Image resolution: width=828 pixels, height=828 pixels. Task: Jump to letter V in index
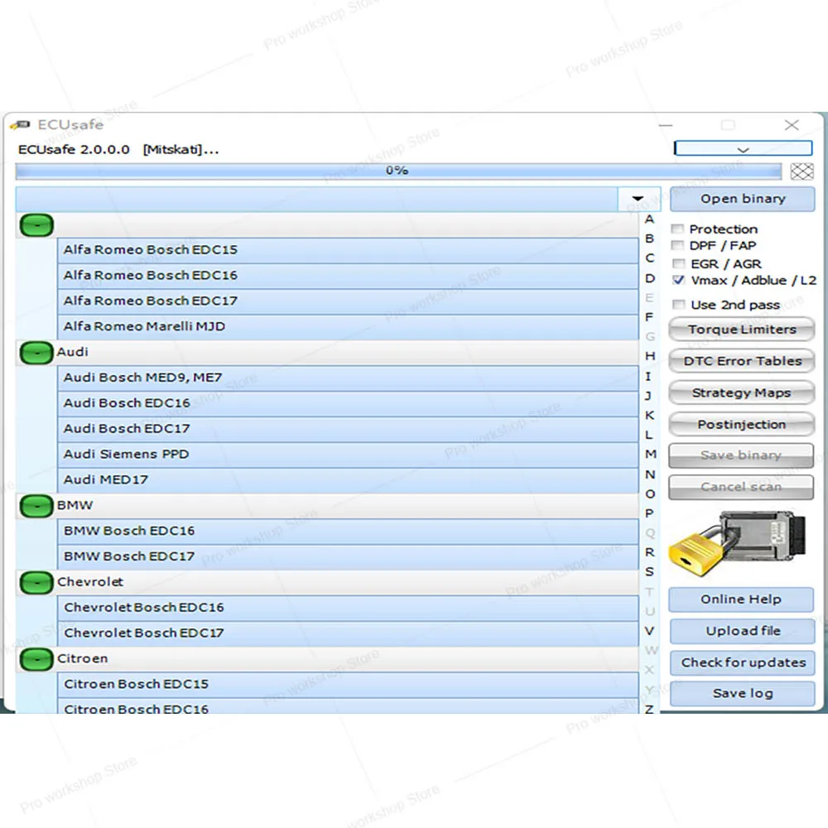click(649, 631)
